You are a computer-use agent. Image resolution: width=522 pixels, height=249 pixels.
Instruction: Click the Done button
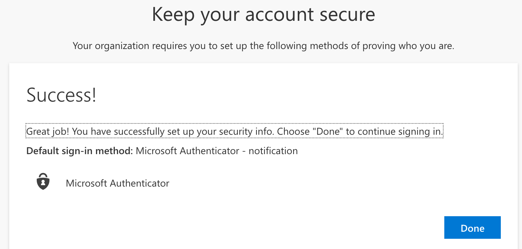click(472, 228)
